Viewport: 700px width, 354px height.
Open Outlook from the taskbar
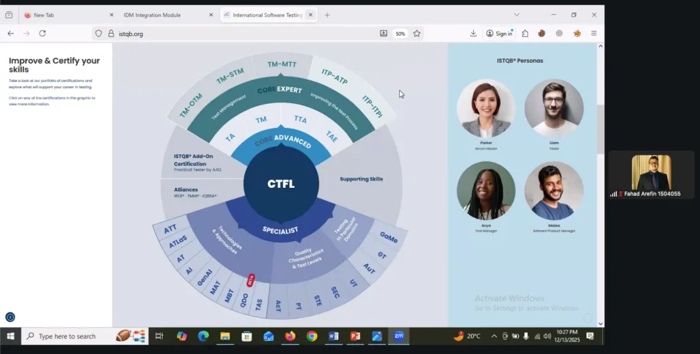(268, 336)
